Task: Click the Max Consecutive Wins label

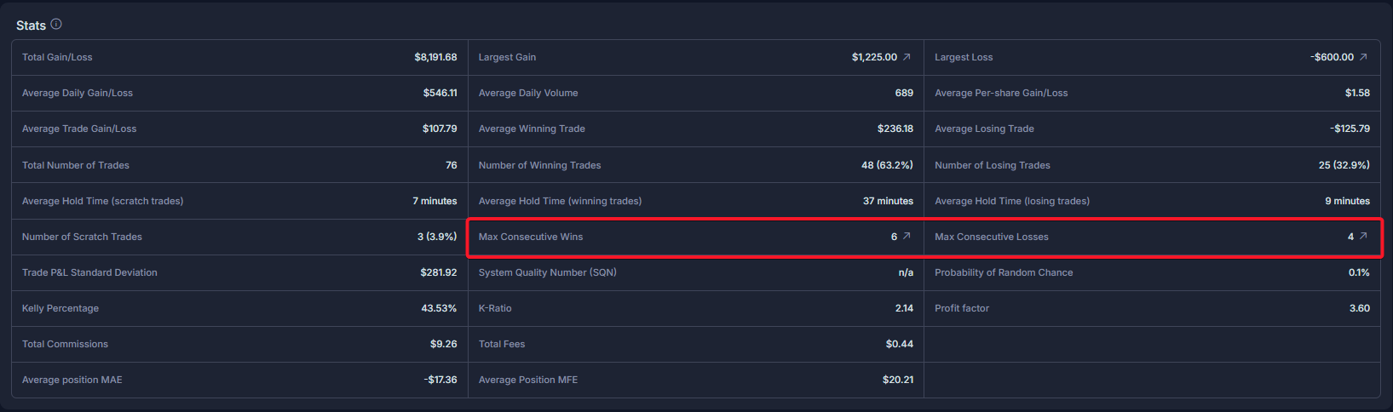Action: (531, 237)
